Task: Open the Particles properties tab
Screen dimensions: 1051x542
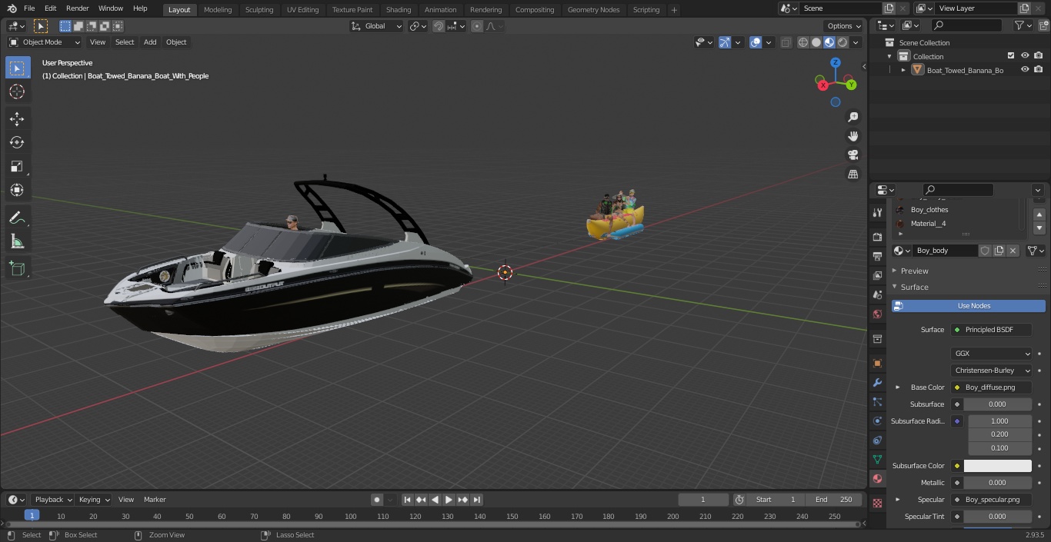Action: pyautogui.click(x=877, y=401)
